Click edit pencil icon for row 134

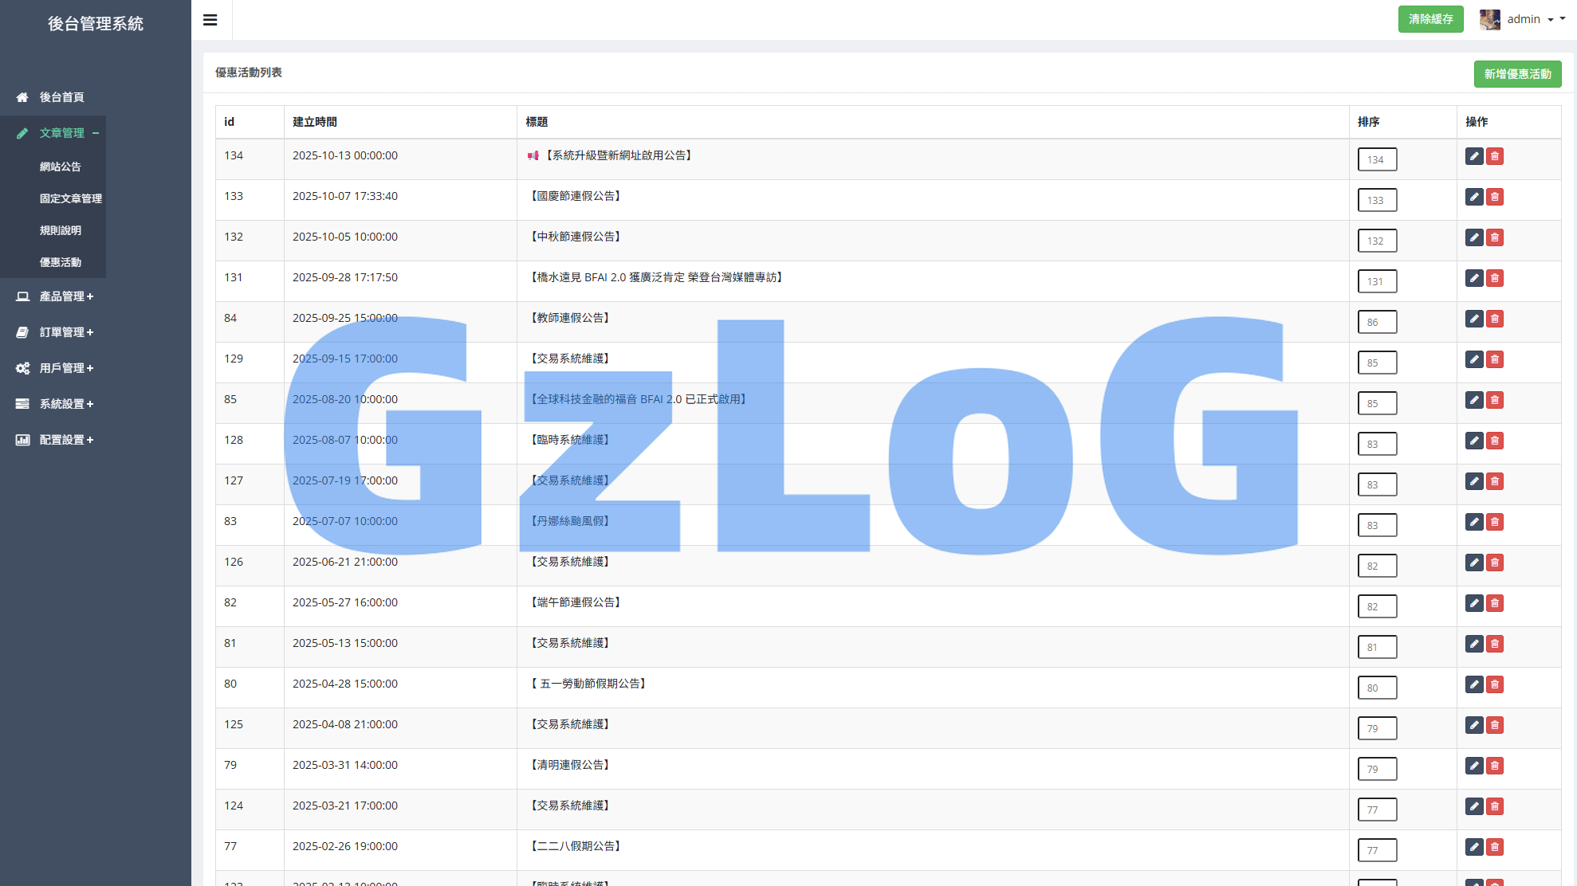(1473, 156)
